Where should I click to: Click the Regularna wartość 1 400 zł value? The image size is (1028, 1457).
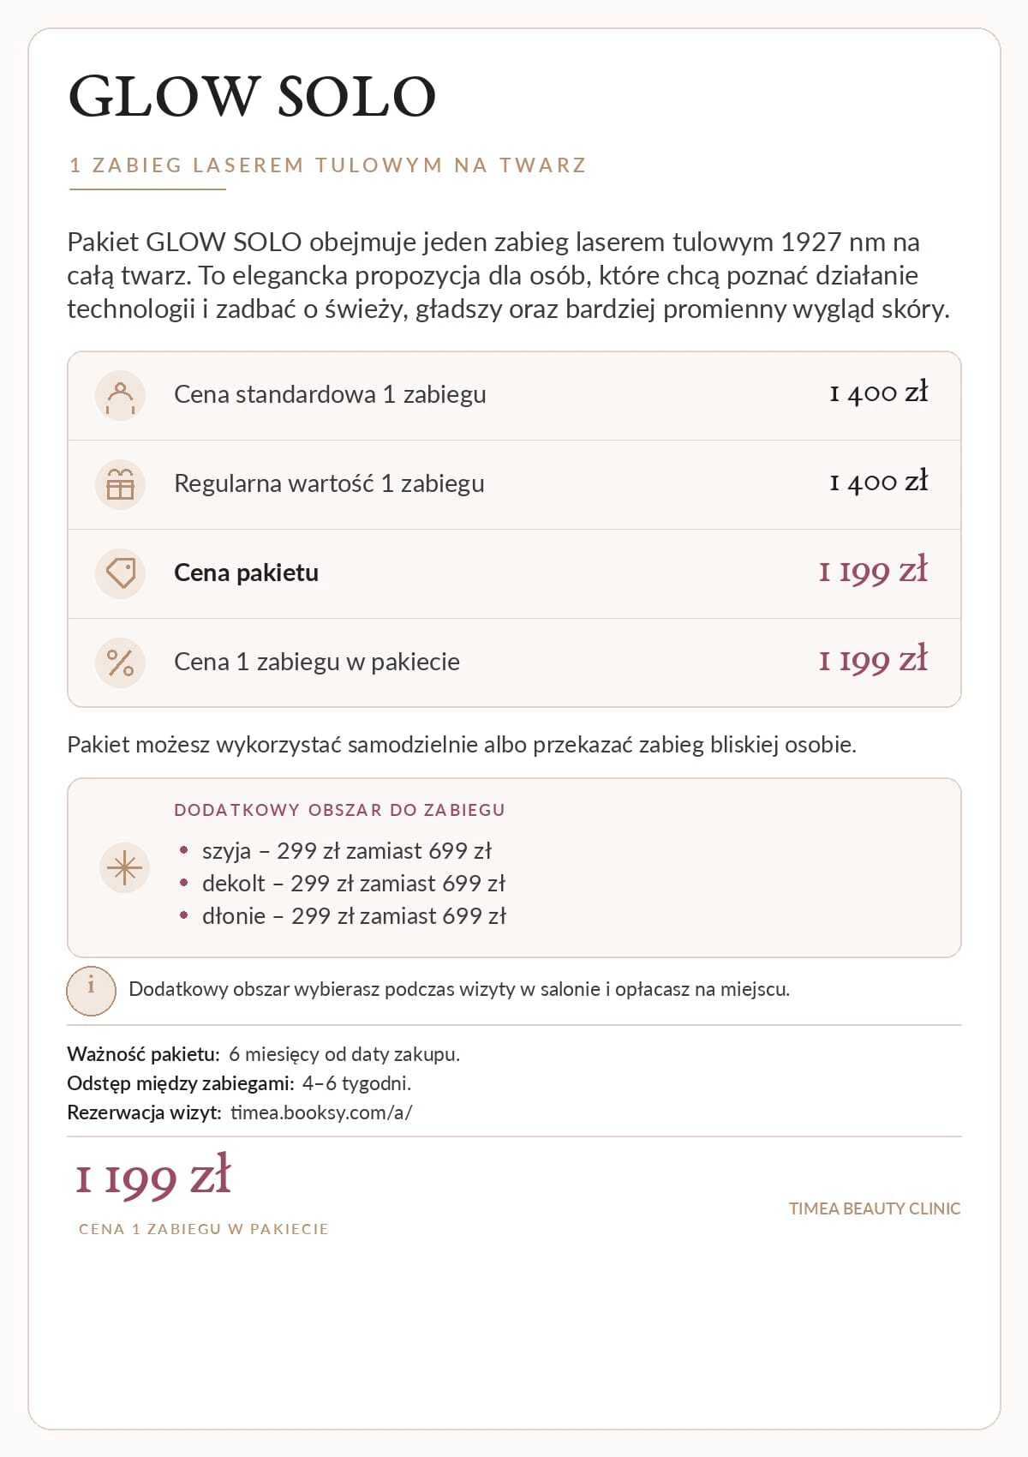(878, 483)
